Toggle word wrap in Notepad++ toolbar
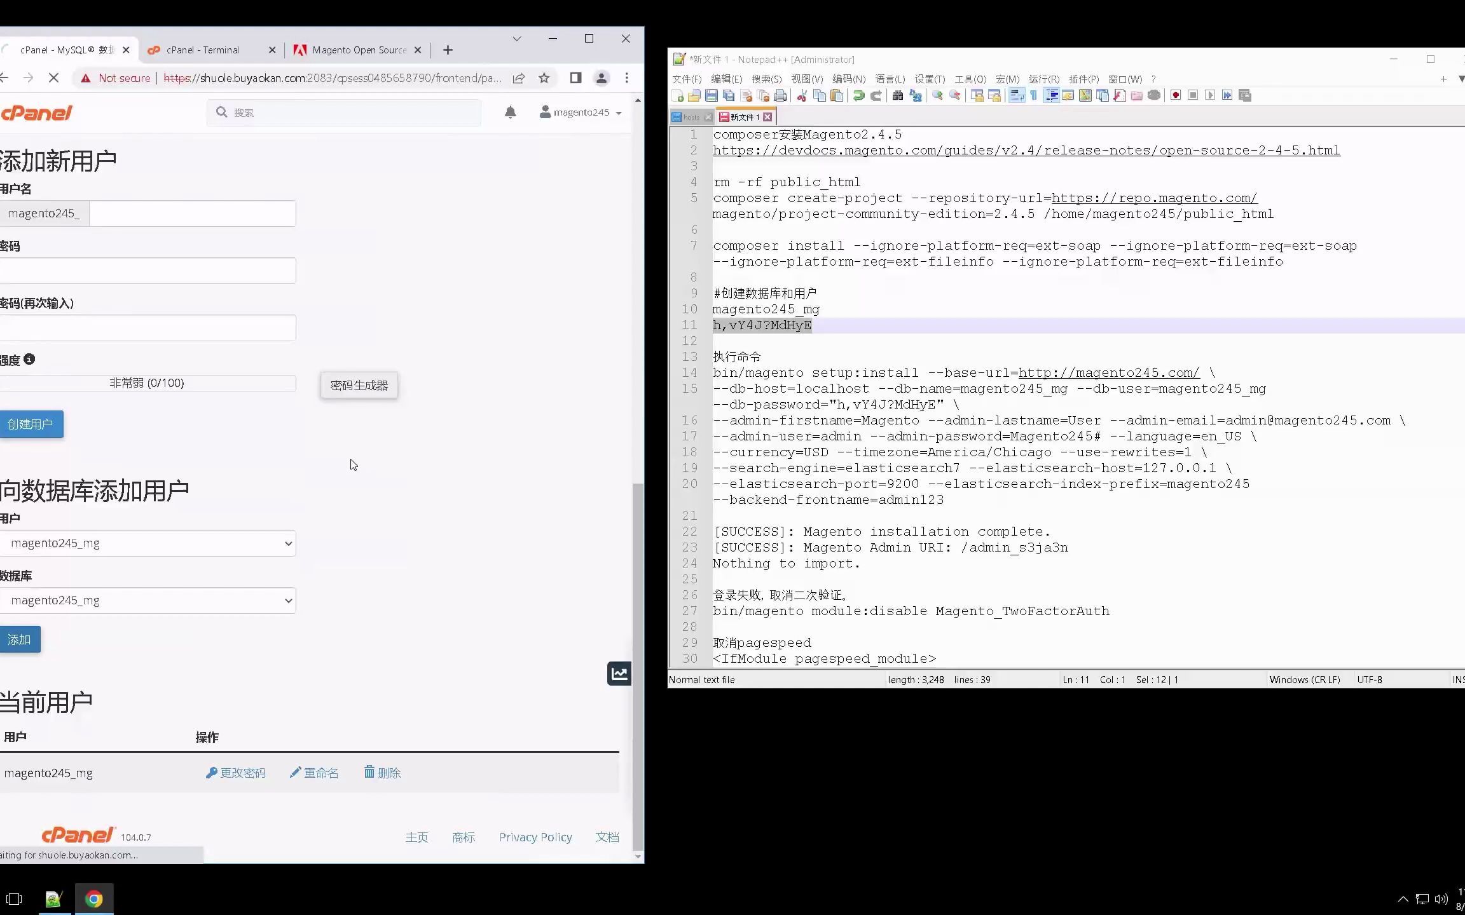 tap(1017, 95)
